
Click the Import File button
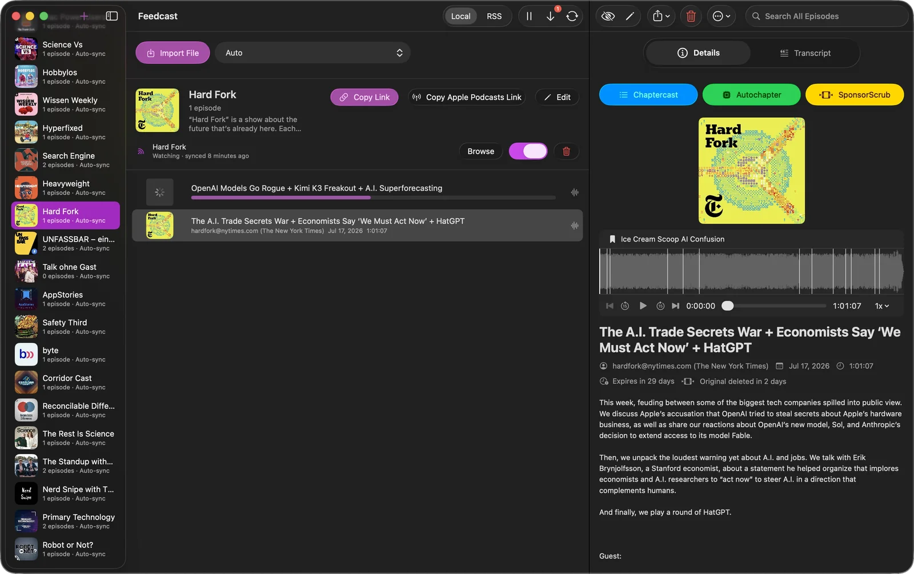(x=173, y=53)
